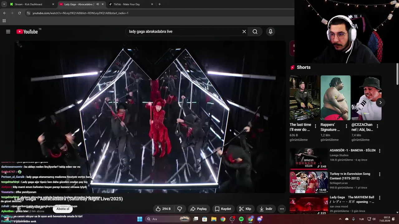
Task: Open more actions menu beside İndir
Action: click(282, 209)
